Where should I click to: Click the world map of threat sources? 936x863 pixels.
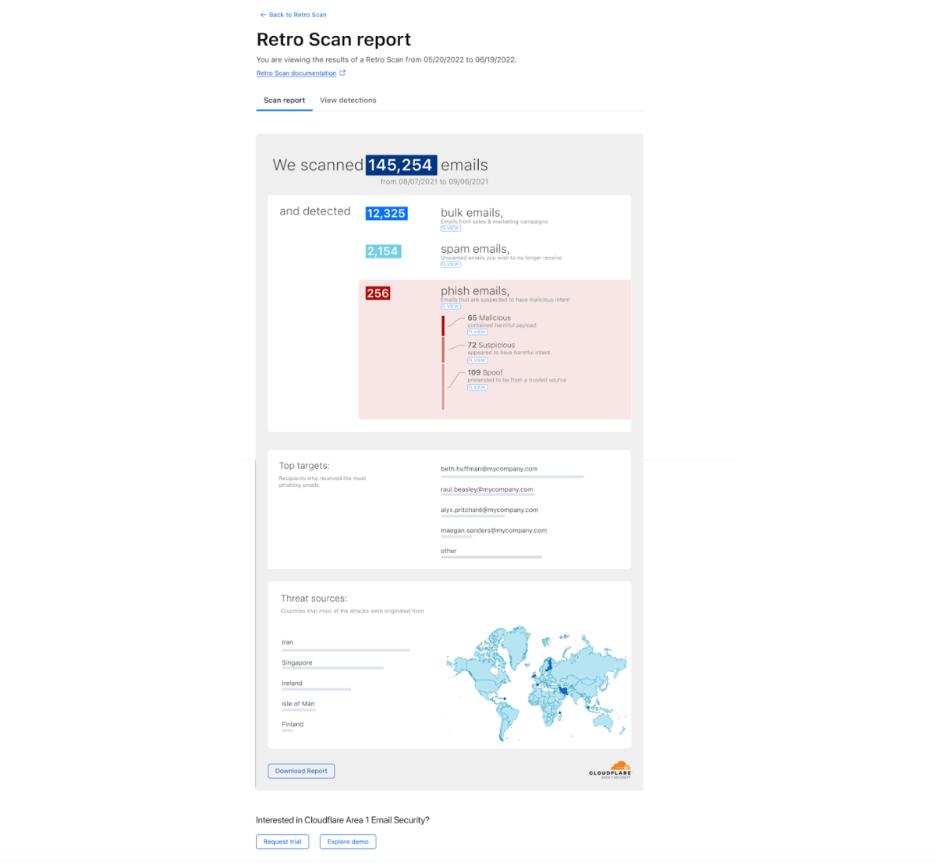[536, 684]
